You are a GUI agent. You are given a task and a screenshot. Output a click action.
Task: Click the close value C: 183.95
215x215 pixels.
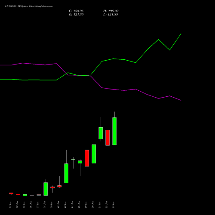76,11
